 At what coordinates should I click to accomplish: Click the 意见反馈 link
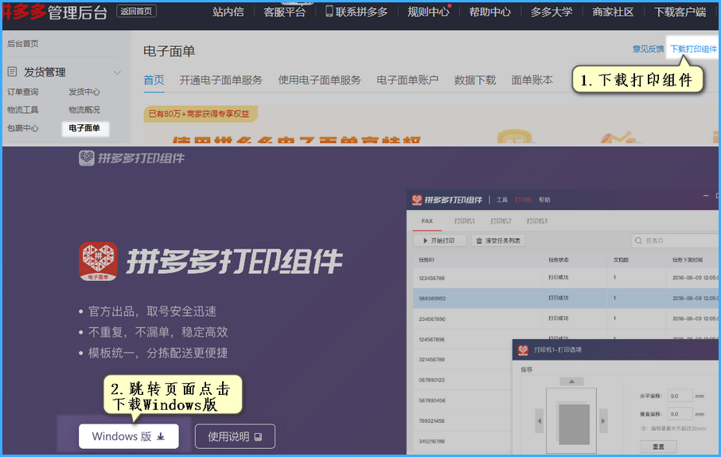pos(648,49)
